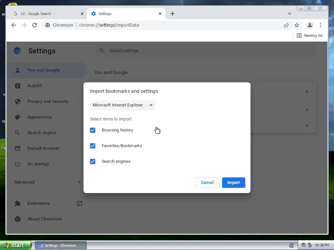The width and height of the screenshot is (334, 250).
Task: Expand the first settings row arrow
Action: (x=307, y=91)
